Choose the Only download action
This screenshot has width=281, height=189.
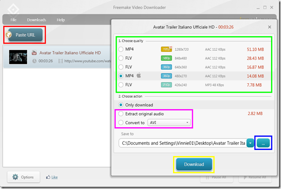[121, 105]
